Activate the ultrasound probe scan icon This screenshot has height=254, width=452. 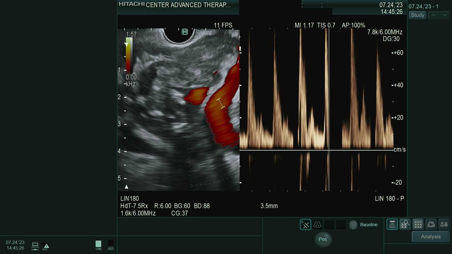click(x=392, y=224)
